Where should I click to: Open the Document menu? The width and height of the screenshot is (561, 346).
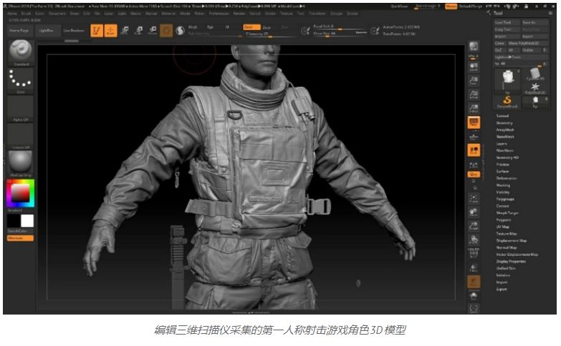57,14
